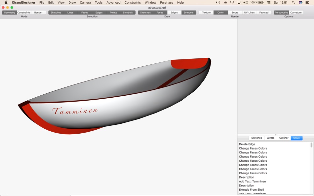The width and height of the screenshot is (314, 196).
Task: Open the Edit menu
Action: (x=51, y=2)
